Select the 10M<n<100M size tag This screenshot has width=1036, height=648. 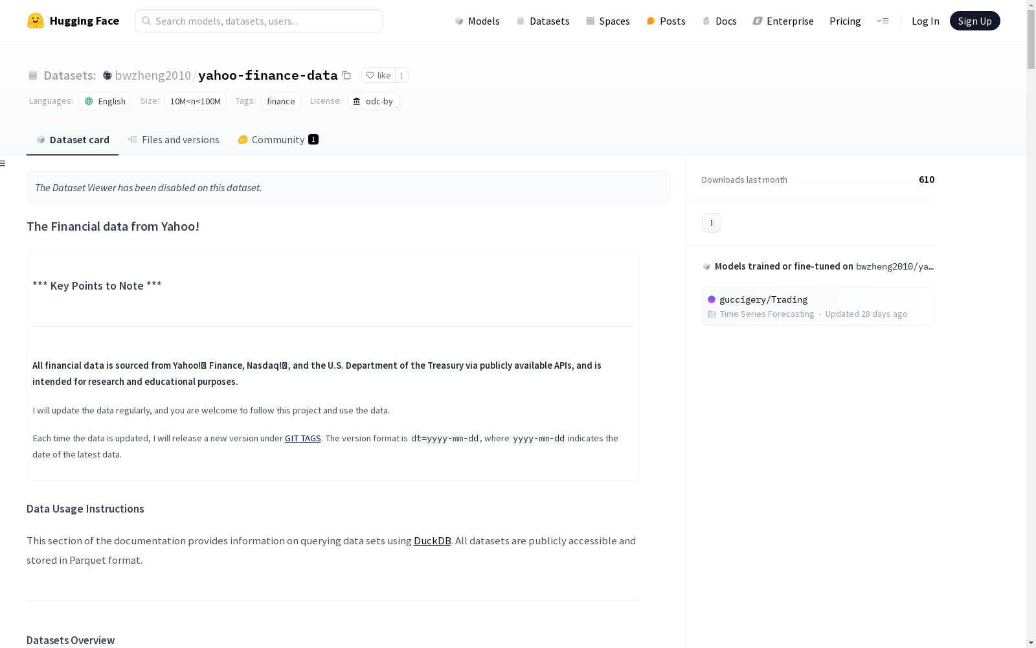coord(195,101)
